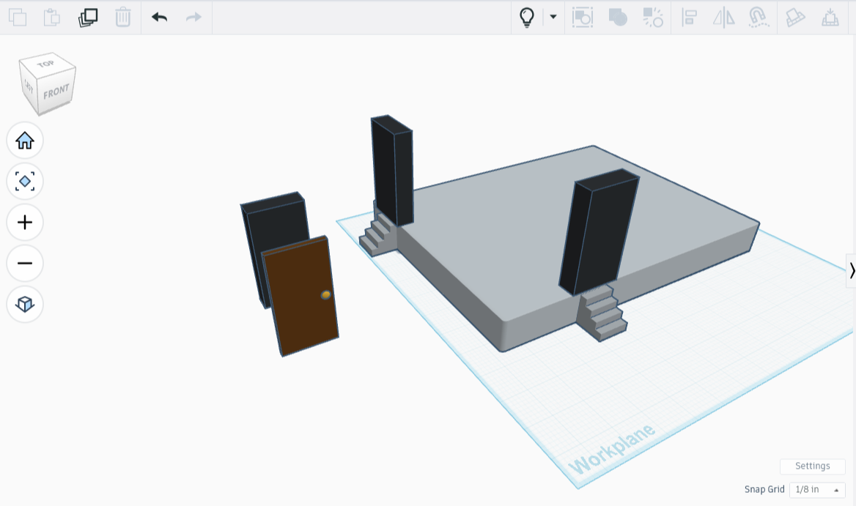Click the TOP face of the view cube
Image resolution: width=856 pixels, height=506 pixels.
point(47,64)
